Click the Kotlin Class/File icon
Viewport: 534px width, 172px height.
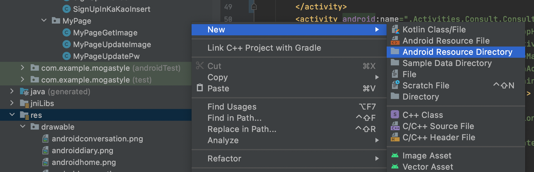click(x=395, y=29)
